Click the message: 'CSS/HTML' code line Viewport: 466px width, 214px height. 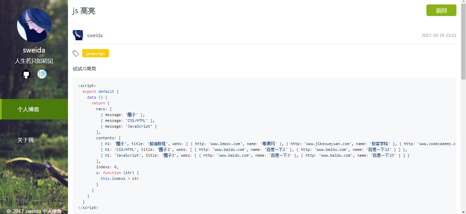pos(128,120)
